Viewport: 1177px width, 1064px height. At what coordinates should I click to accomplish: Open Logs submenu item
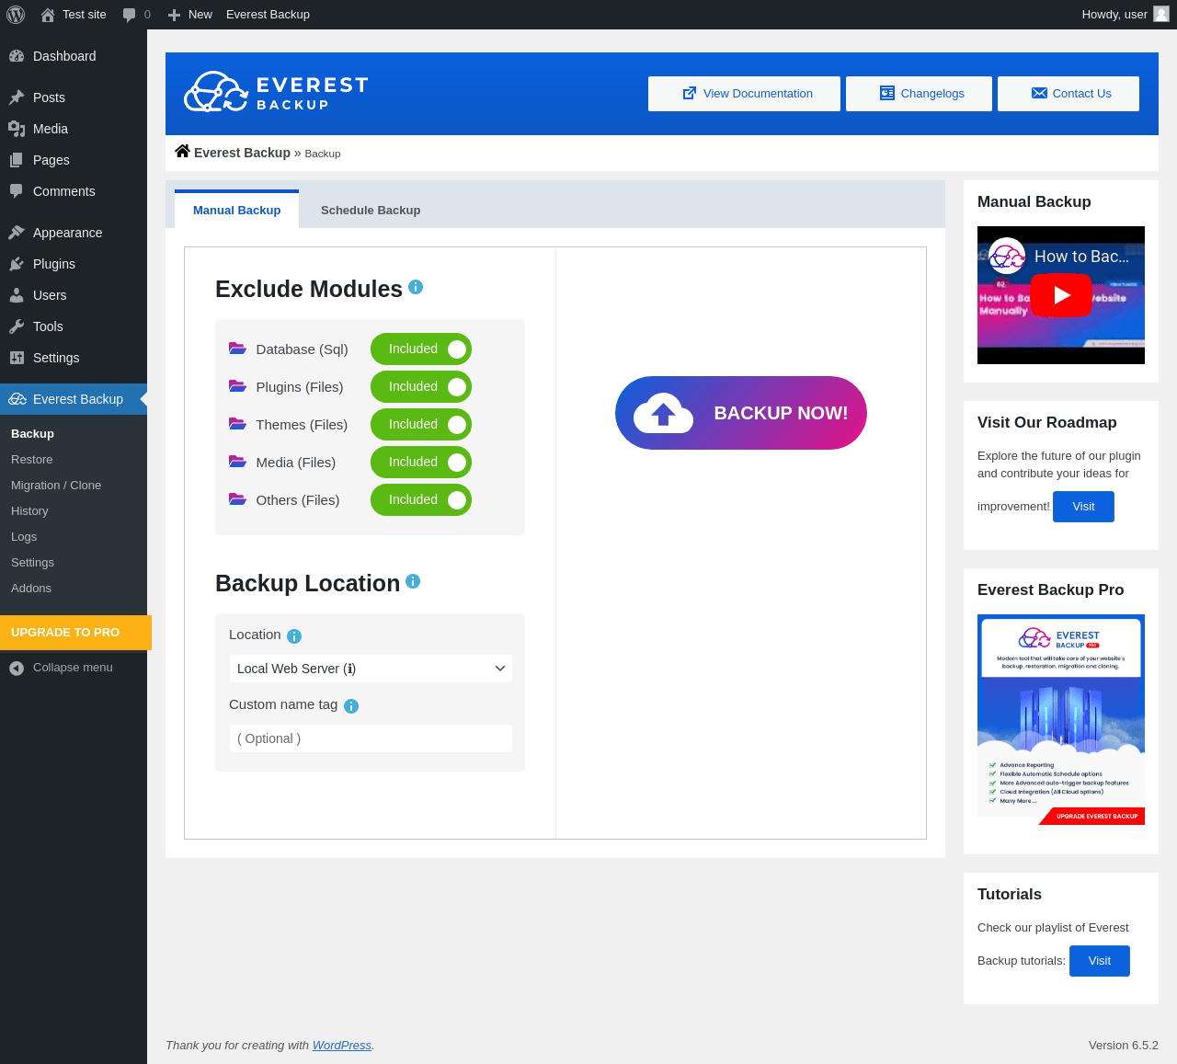coord(74,537)
